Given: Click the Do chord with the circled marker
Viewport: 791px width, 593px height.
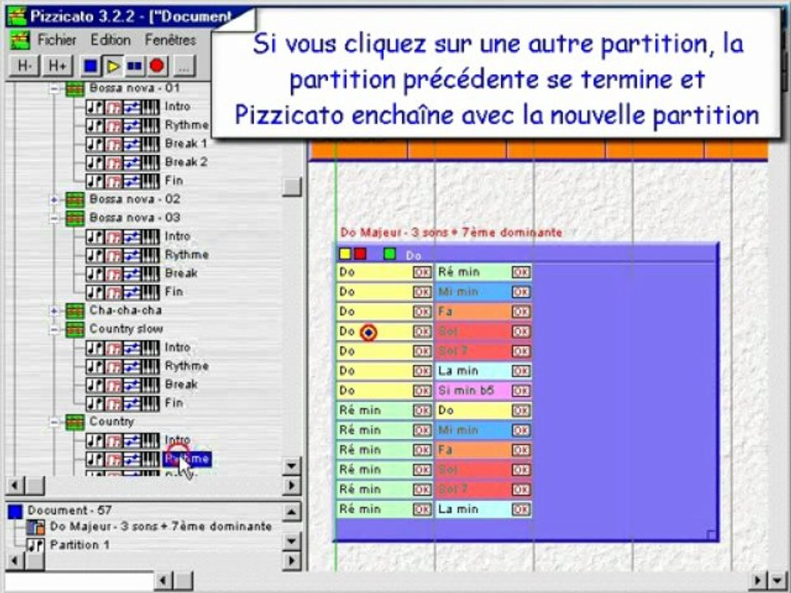Looking at the screenshot, I should coord(374,332).
